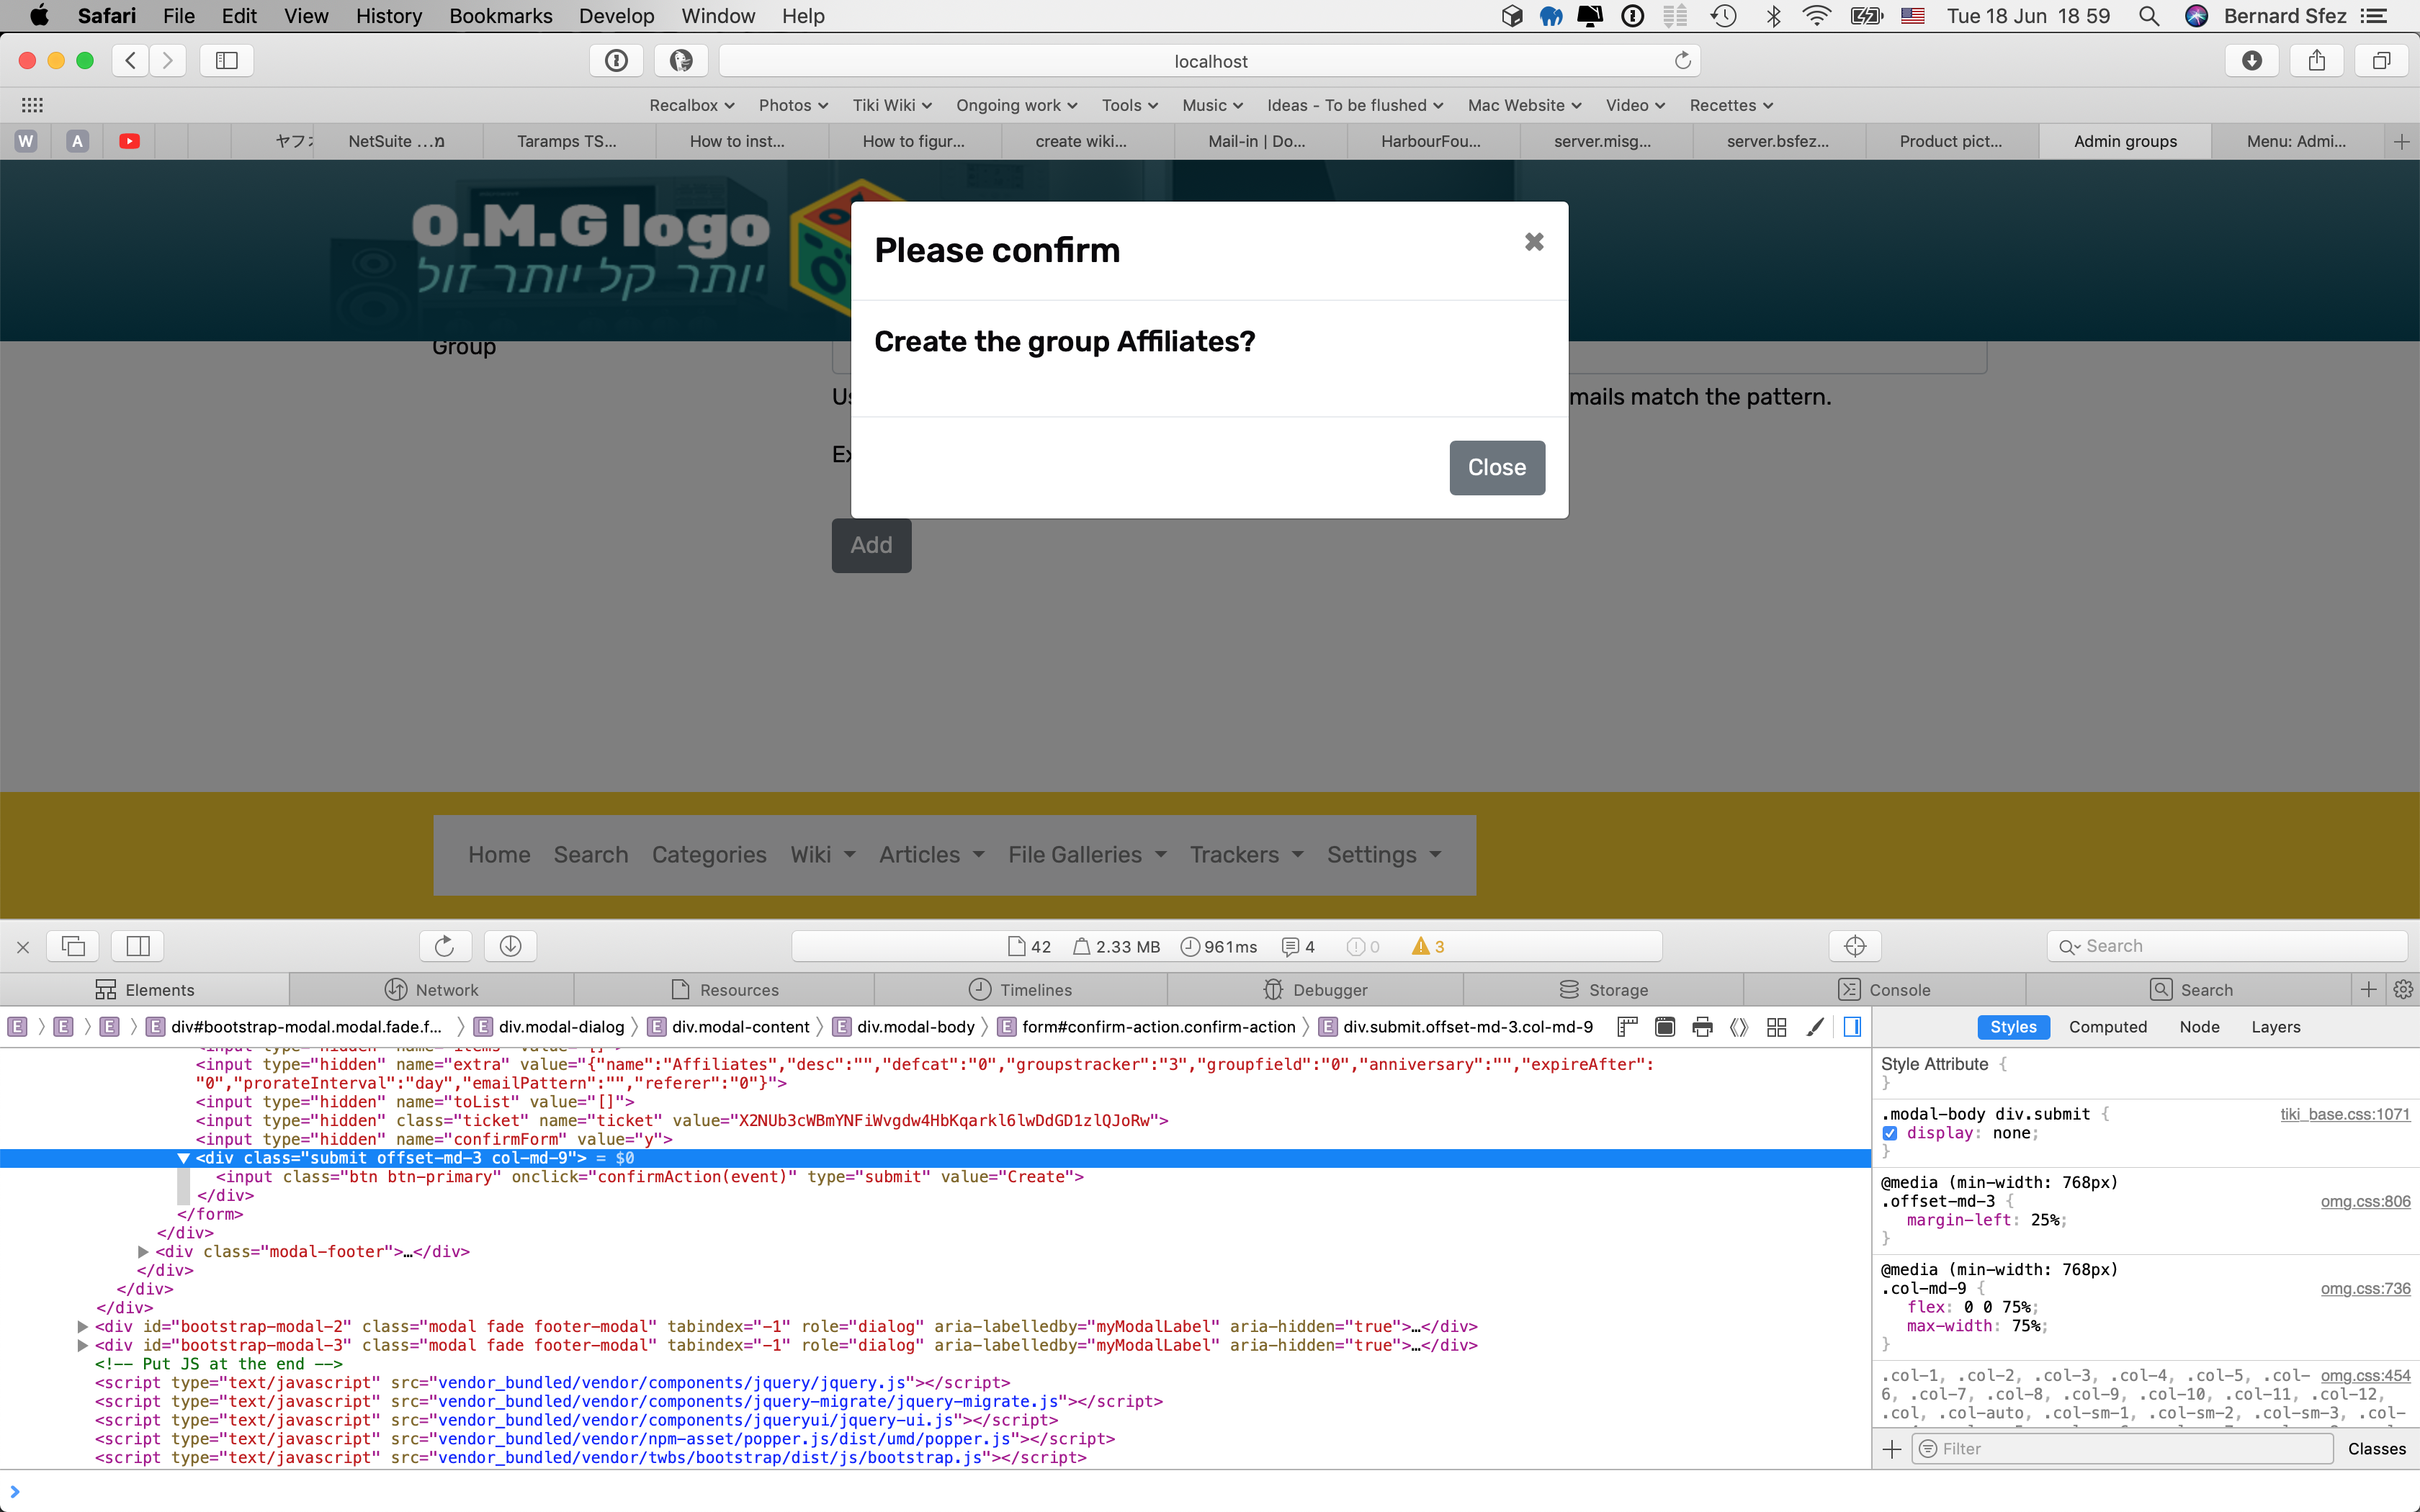
Task: Reload the localhost page
Action: coord(1683,61)
